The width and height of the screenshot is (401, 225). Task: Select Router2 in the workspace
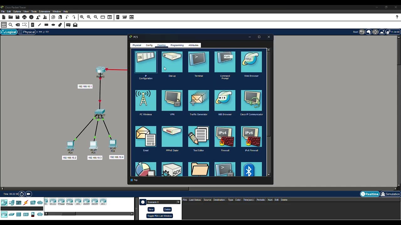pyautogui.click(x=101, y=70)
